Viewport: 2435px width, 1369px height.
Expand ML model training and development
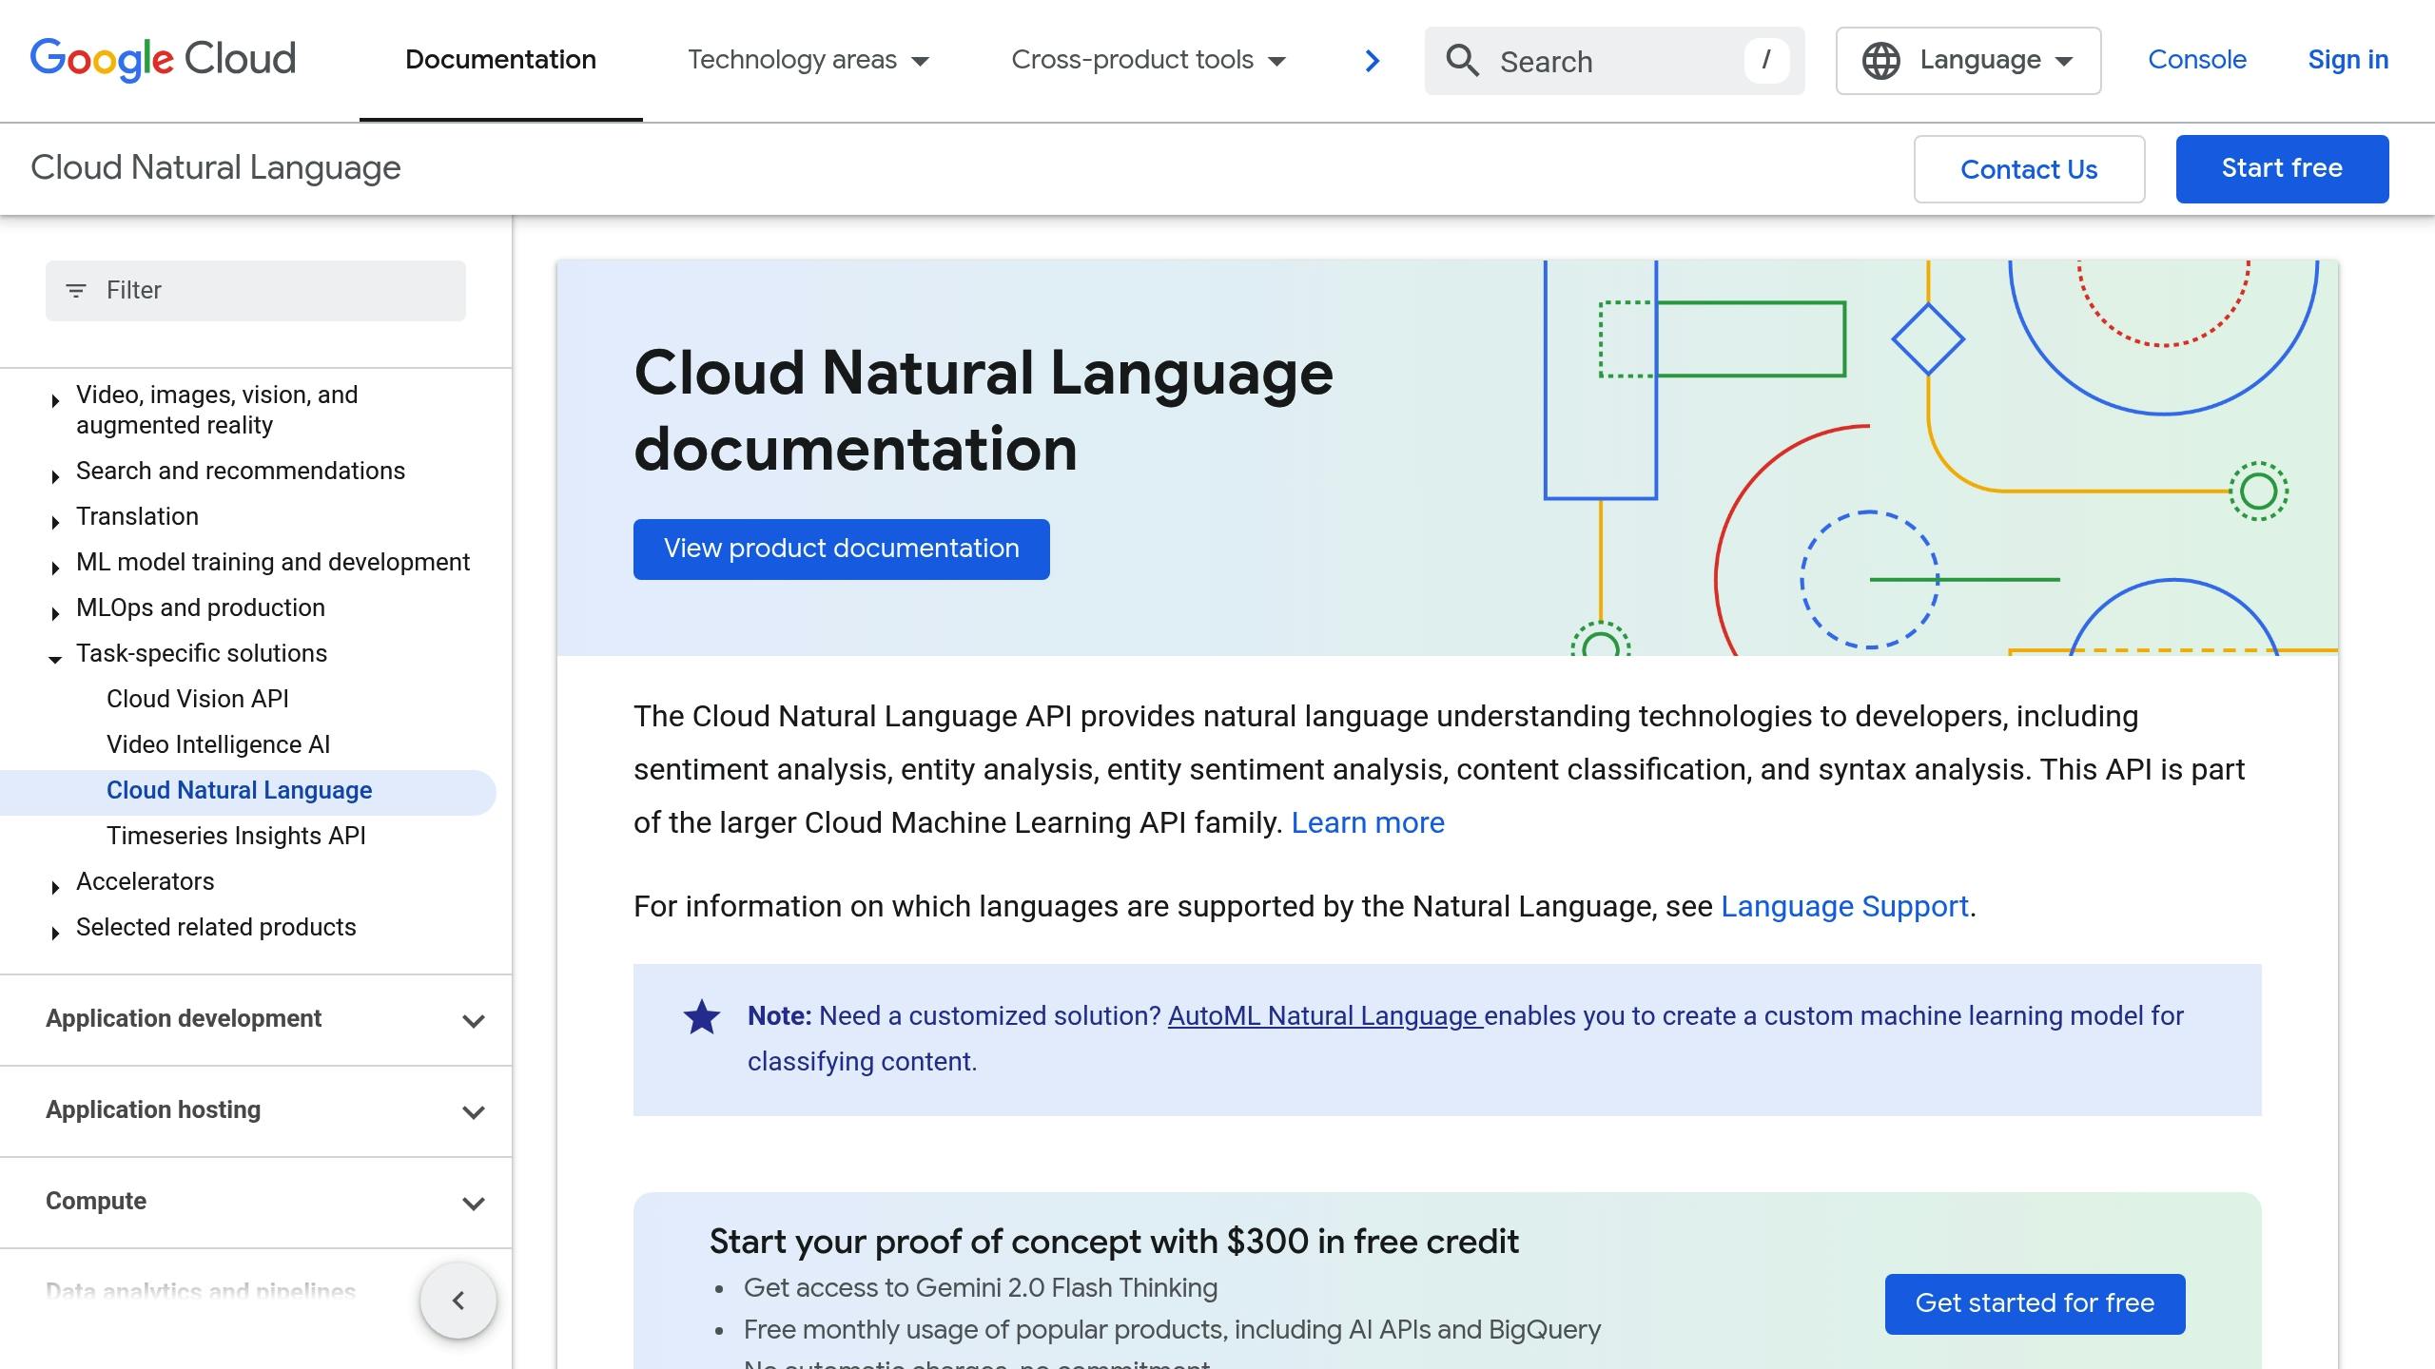(55, 568)
